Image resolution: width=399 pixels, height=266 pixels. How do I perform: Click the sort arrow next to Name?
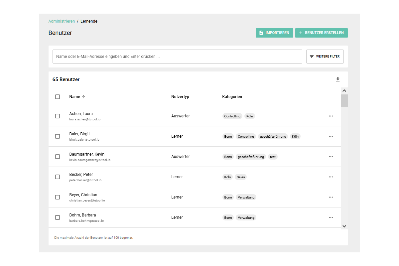[x=83, y=97]
